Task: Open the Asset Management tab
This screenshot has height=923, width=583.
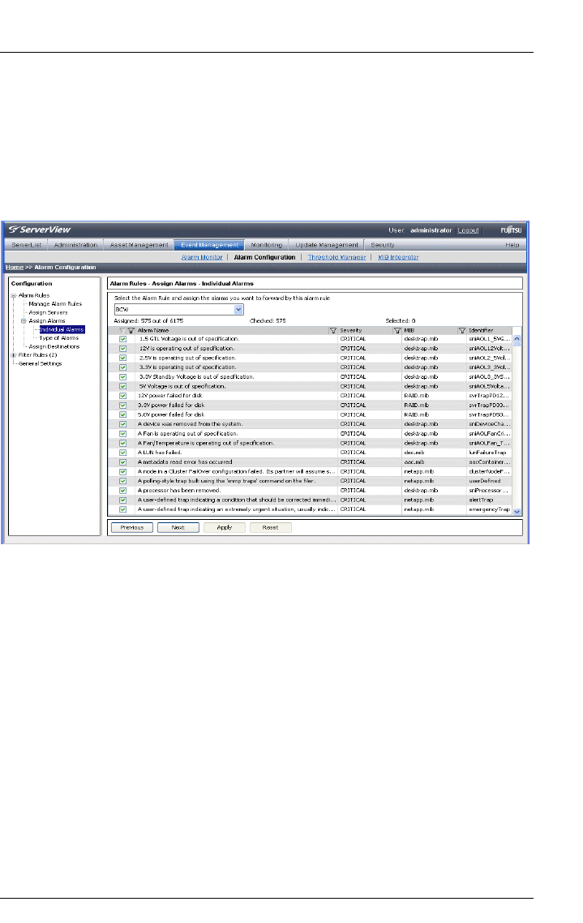Action: 139,245
